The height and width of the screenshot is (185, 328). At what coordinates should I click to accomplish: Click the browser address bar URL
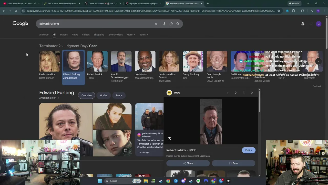pyautogui.click(x=151, y=11)
